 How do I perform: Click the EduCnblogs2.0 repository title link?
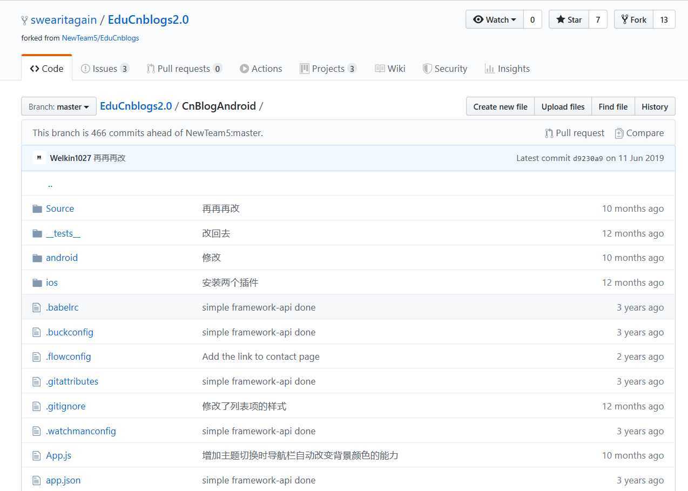(x=149, y=20)
